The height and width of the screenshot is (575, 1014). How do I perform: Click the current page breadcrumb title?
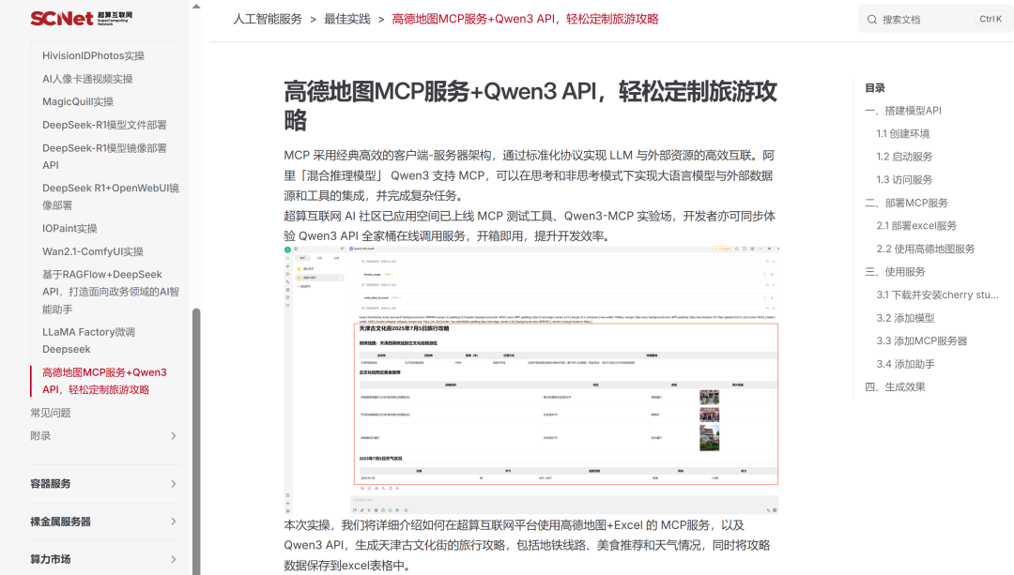click(525, 20)
